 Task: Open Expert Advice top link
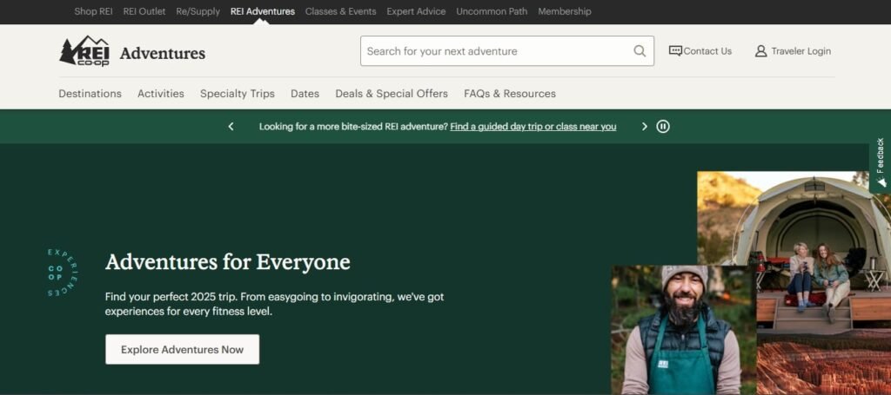pyautogui.click(x=416, y=11)
